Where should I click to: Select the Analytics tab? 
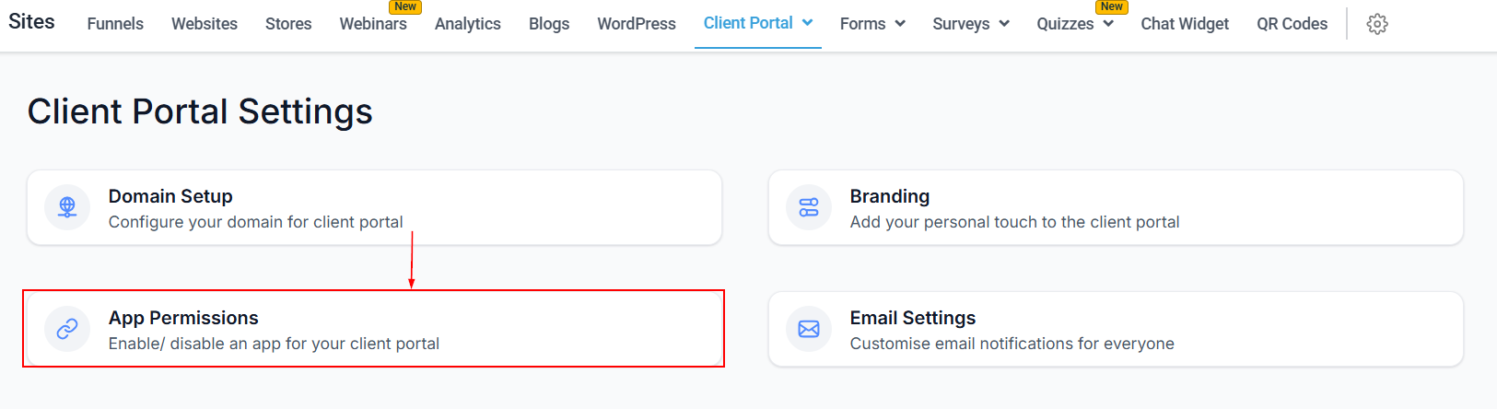tap(468, 24)
